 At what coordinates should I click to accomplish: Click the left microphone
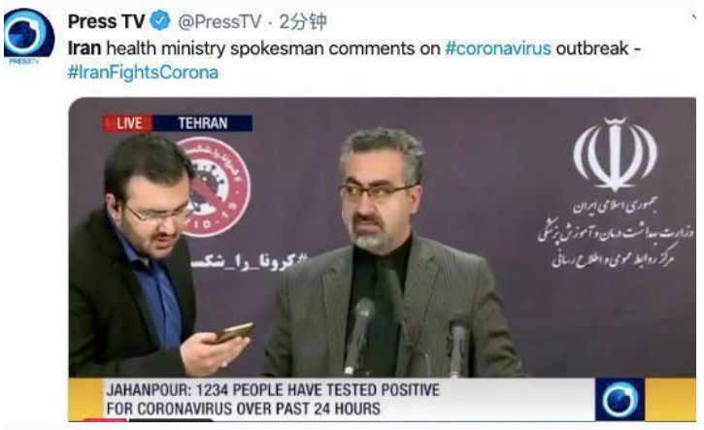coord(359,335)
